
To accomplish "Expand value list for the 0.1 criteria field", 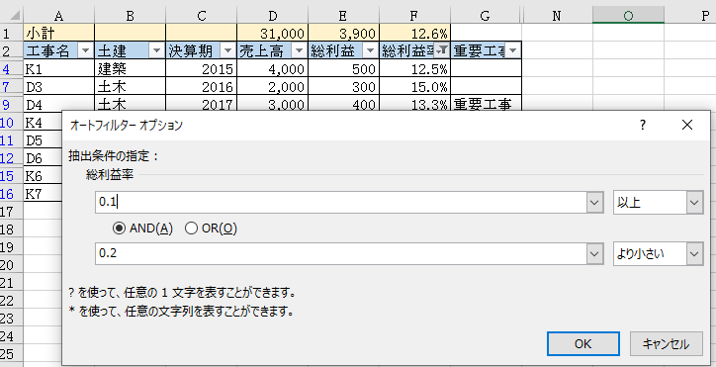I will (594, 203).
